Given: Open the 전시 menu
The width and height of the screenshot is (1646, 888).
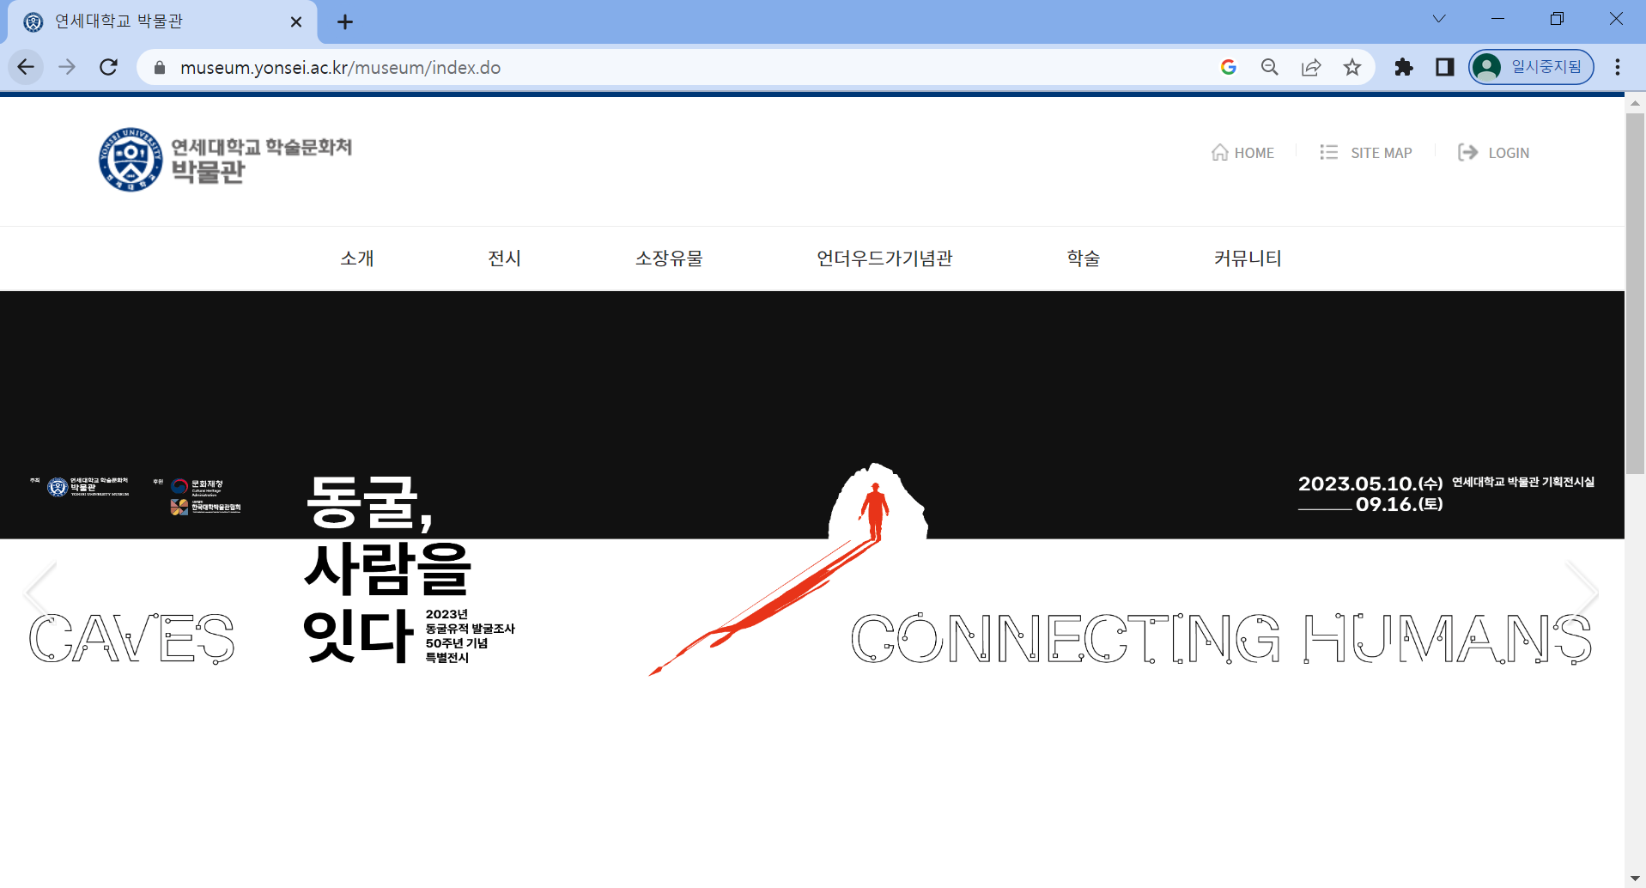Looking at the screenshot, I should (505, 258).
